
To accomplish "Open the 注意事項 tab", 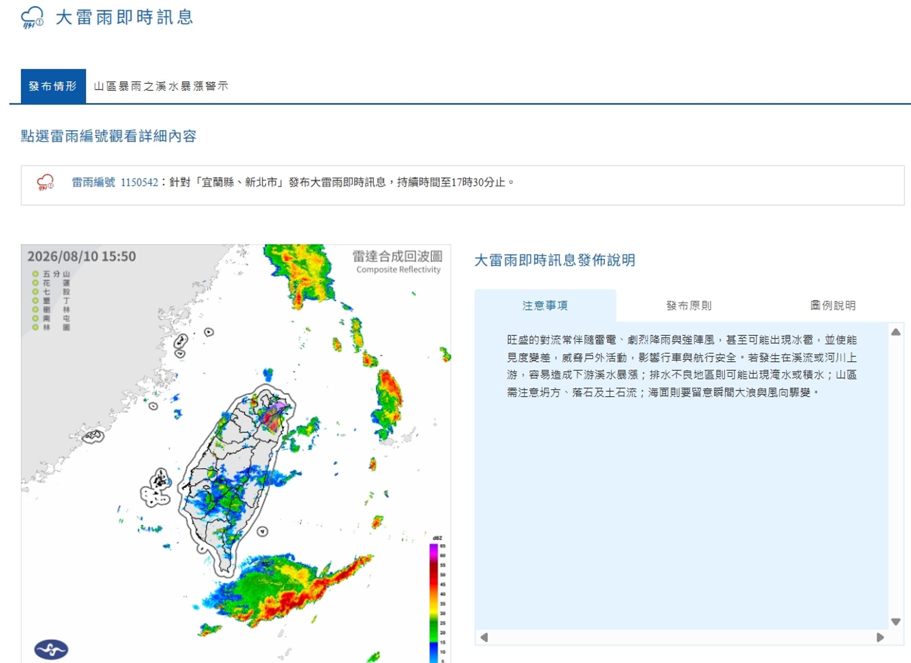I will [x=545, y=305].
